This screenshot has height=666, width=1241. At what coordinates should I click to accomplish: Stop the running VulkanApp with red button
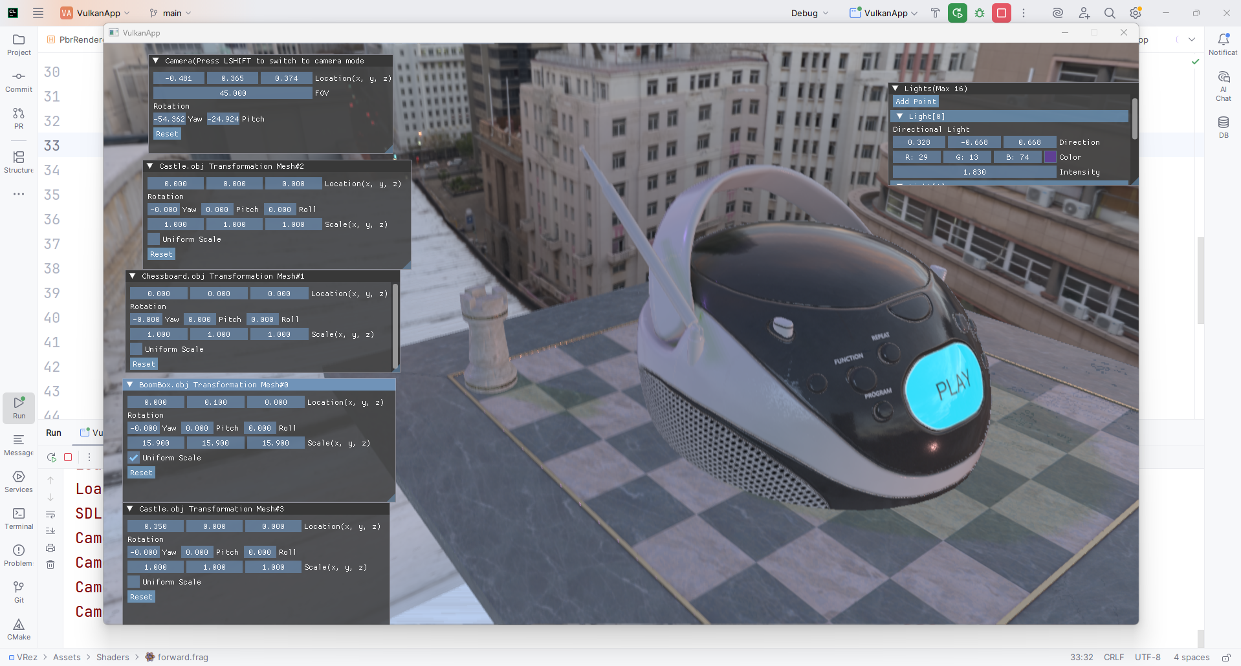pyautogui.click(x=1002, y=13)
